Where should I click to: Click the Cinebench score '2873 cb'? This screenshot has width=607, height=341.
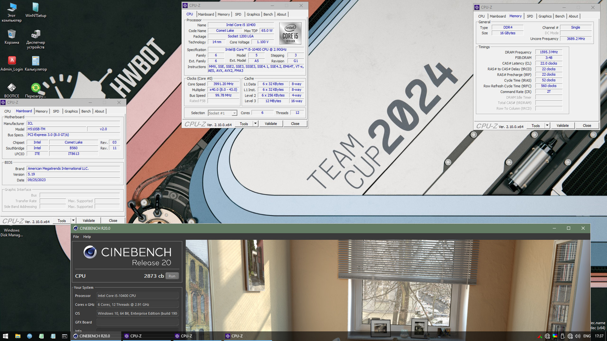(154, 276)
